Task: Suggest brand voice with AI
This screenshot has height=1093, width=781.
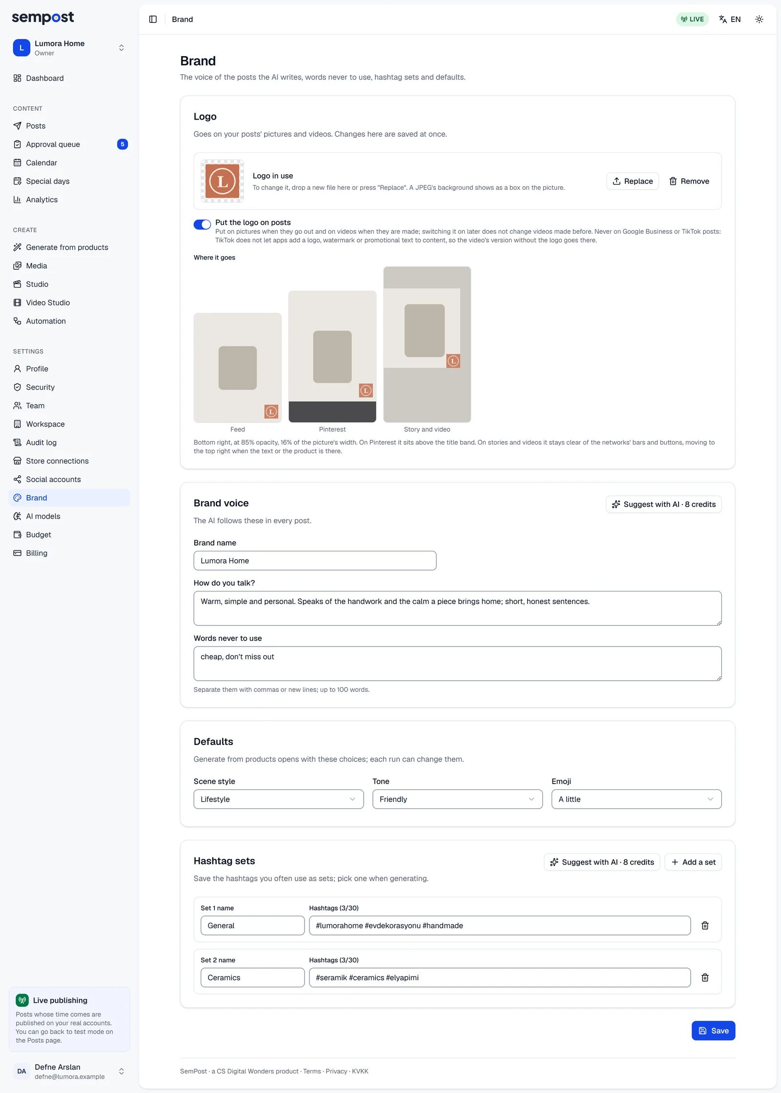Action: [x=663, y=504]
